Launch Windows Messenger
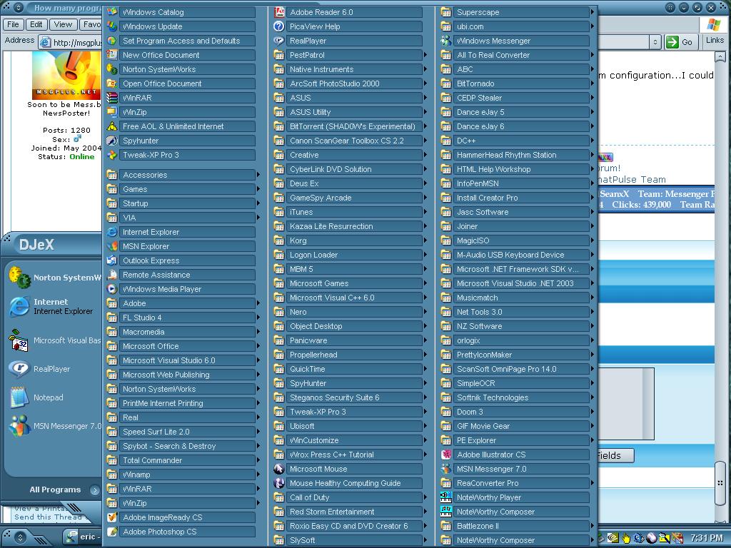Viewport: 731px width, 548px height. (515, 41)
